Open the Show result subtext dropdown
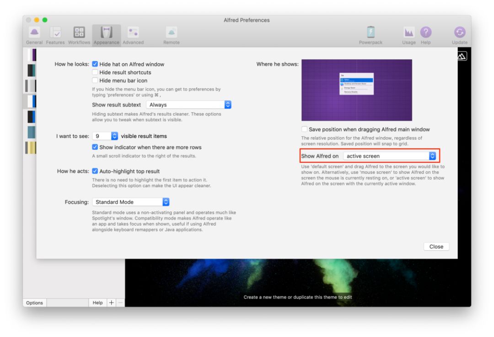 [x=189, y=105]
